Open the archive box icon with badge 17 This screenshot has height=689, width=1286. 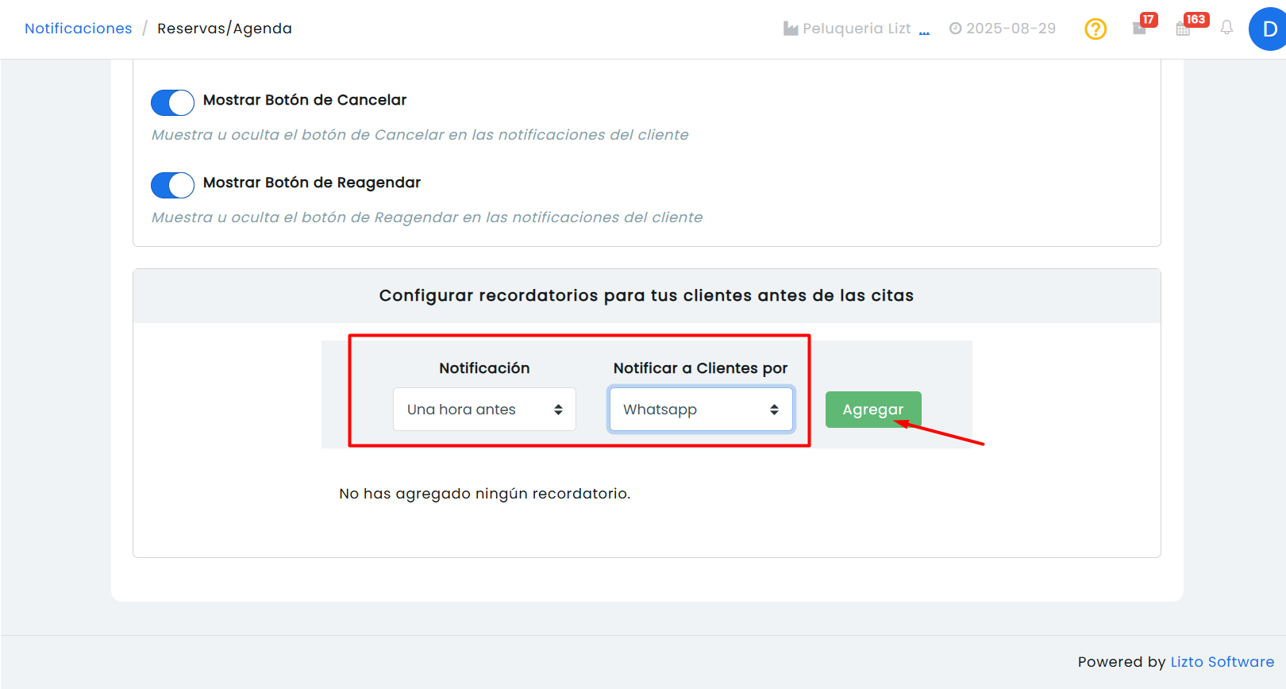click(x=1140, y=29)
